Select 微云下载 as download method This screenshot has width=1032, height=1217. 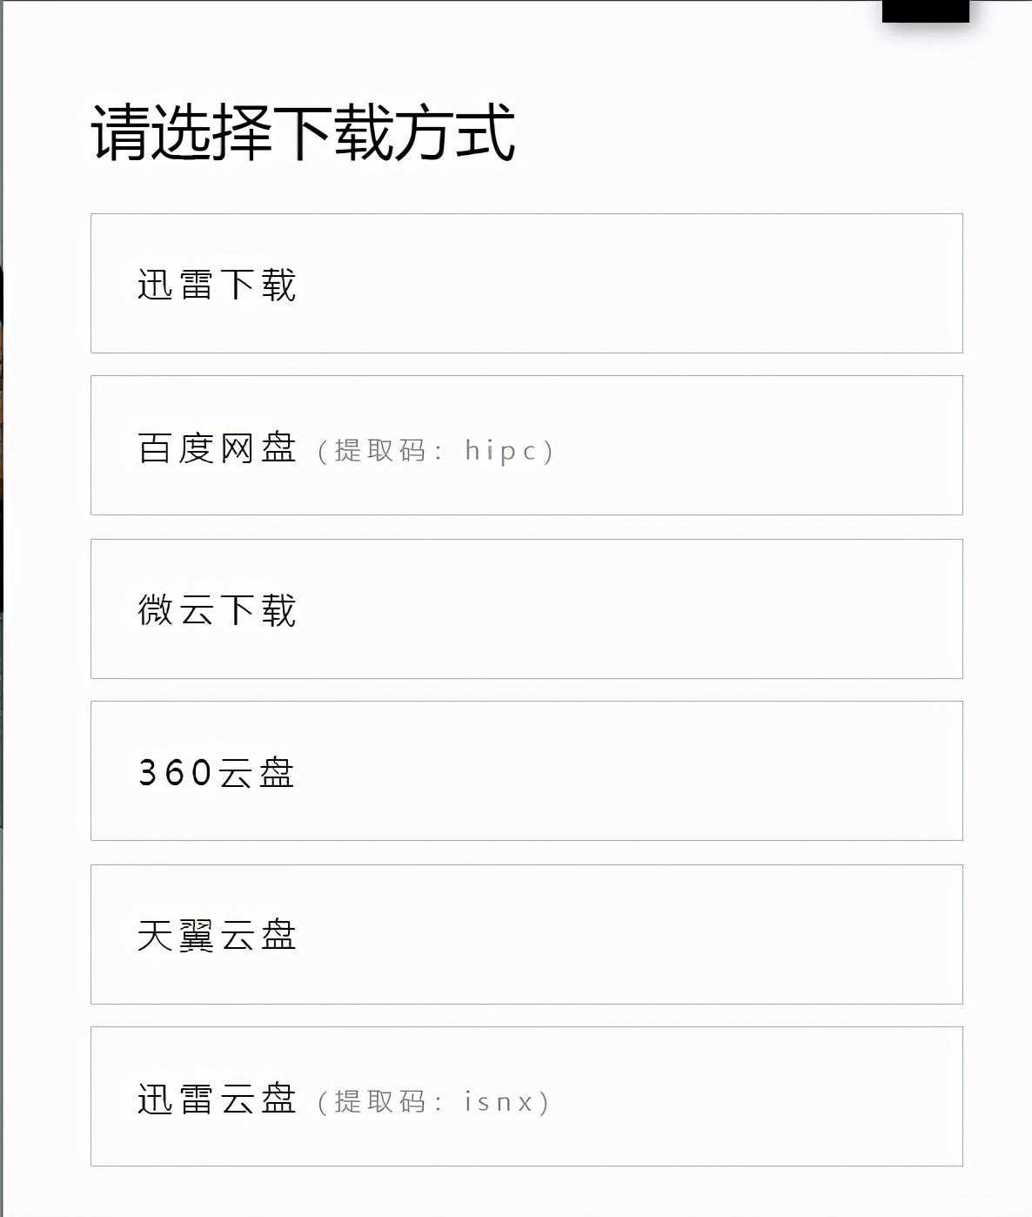tap(217, 609)
